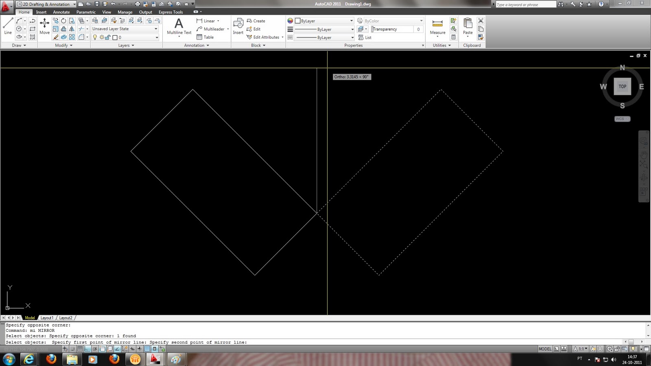Switch to the Parametric ribbon tab
Image resolution: width=651 pixels, height=366 pixels.
86,12
